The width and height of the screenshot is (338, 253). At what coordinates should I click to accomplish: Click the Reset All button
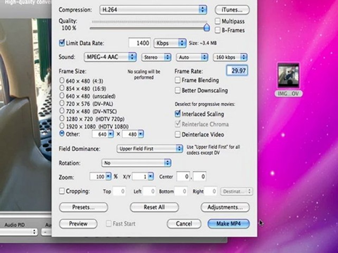(x=154, y=207)
